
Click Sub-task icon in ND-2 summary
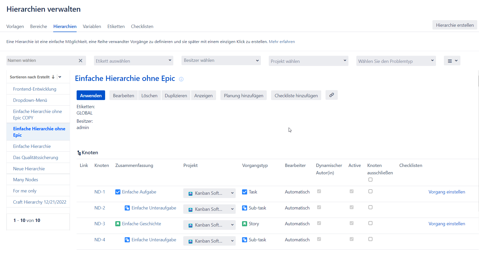coord(127,208)
